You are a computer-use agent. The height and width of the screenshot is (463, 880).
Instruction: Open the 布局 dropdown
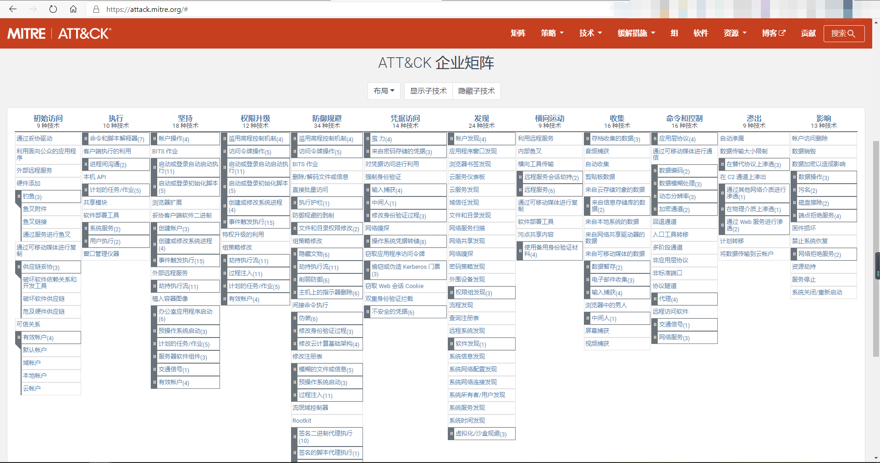click(384, 91)
